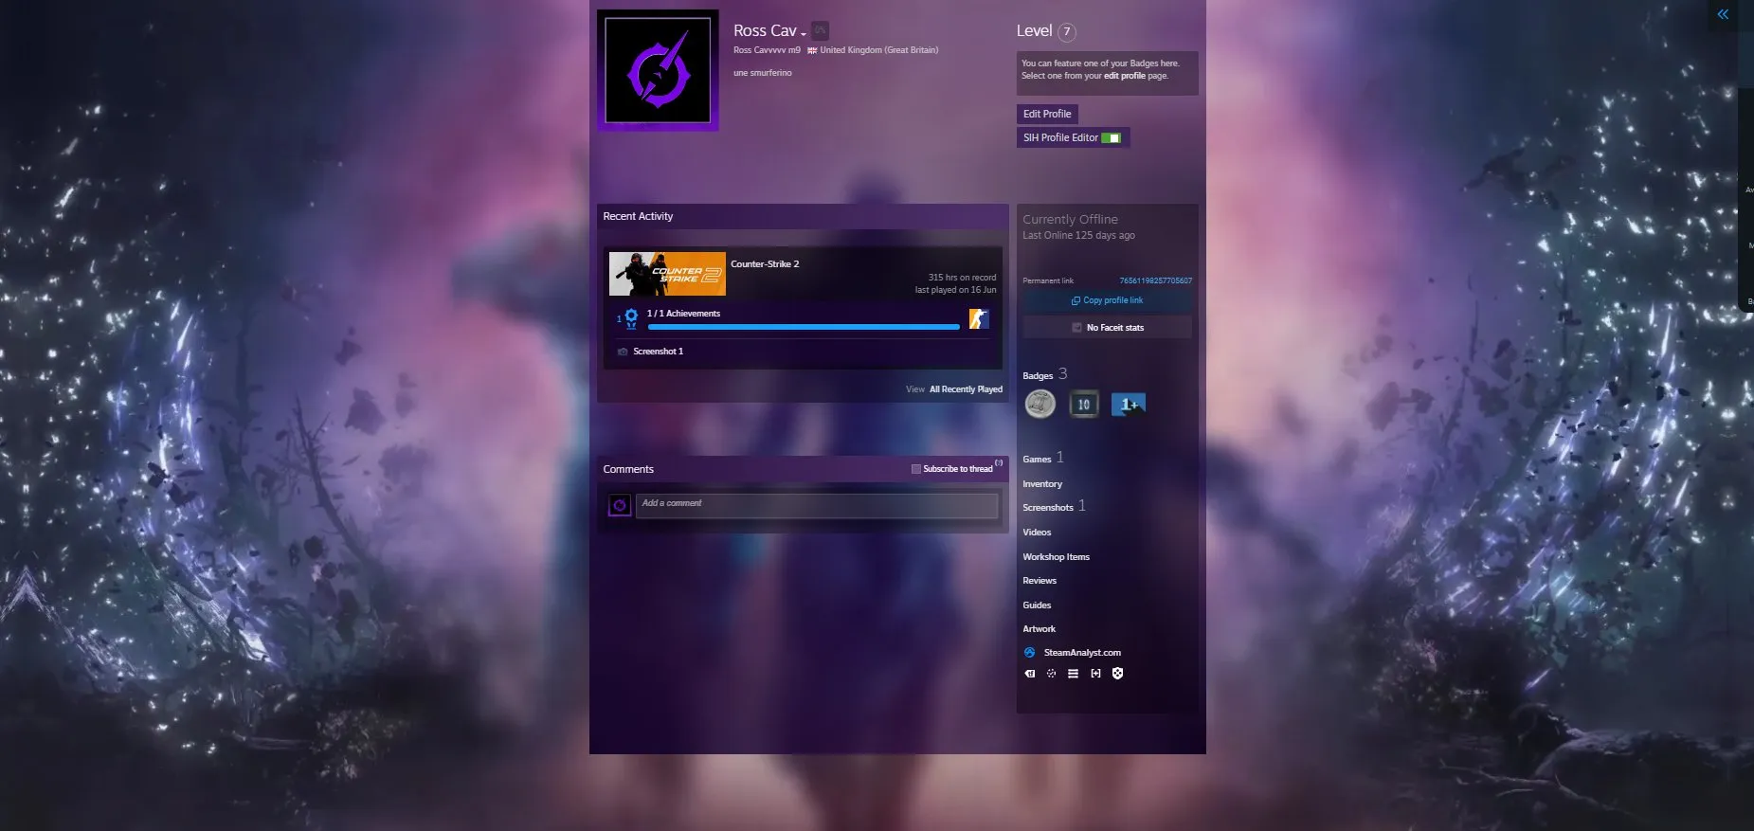Expand the Ross Cav name history dropdown

[x=804, y=34]
